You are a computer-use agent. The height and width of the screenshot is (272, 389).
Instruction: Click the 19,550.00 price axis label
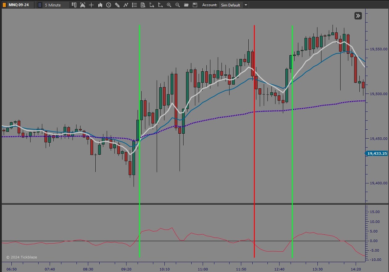click(378, 49)
